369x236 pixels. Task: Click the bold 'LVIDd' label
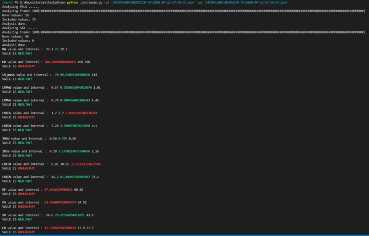coord(6,126)
